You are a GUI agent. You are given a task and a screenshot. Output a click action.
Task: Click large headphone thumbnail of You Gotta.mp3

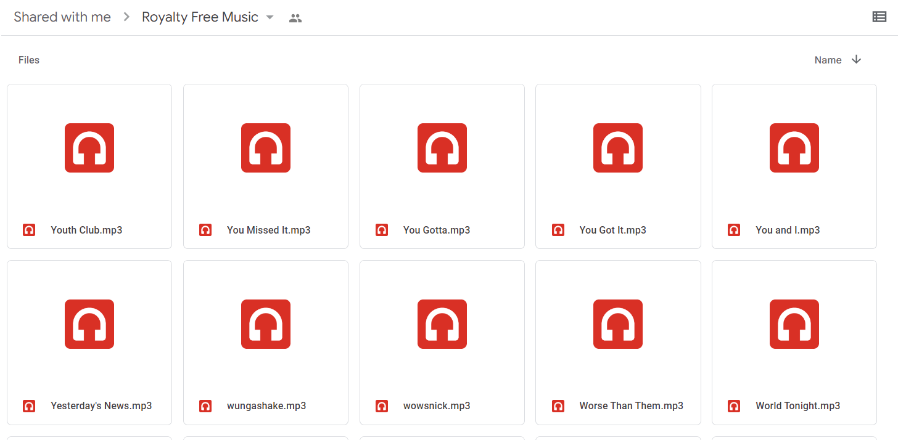442,148
